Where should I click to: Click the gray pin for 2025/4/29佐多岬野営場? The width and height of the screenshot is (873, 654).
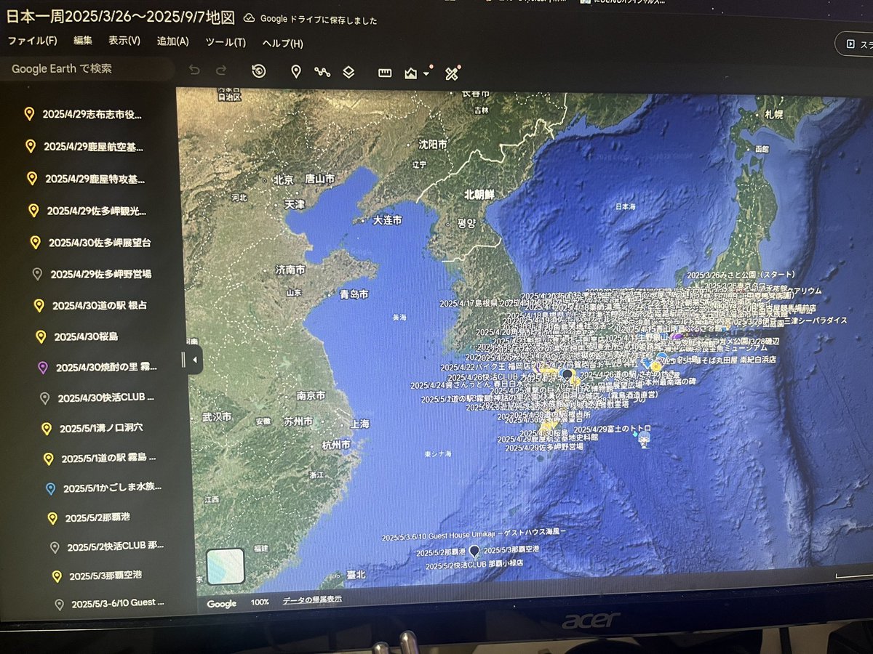[x=37, y=275]
